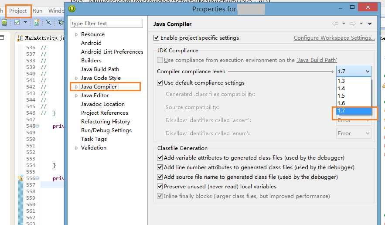Maximize the Properties dialog
385x225 pixels.
pos(352,7)
